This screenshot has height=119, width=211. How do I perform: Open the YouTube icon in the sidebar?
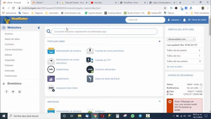coord(19,92)
